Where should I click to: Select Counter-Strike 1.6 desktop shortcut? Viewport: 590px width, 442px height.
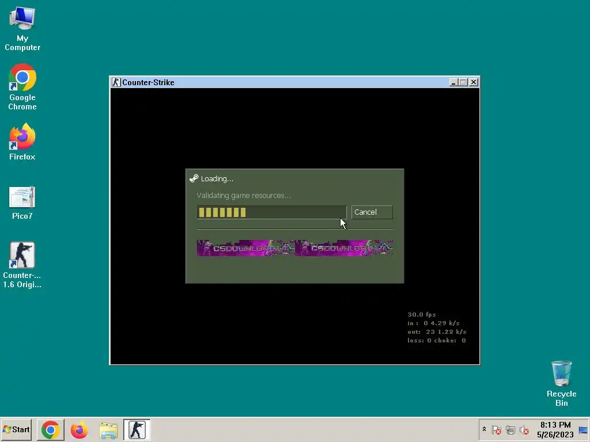pos(22,265)
